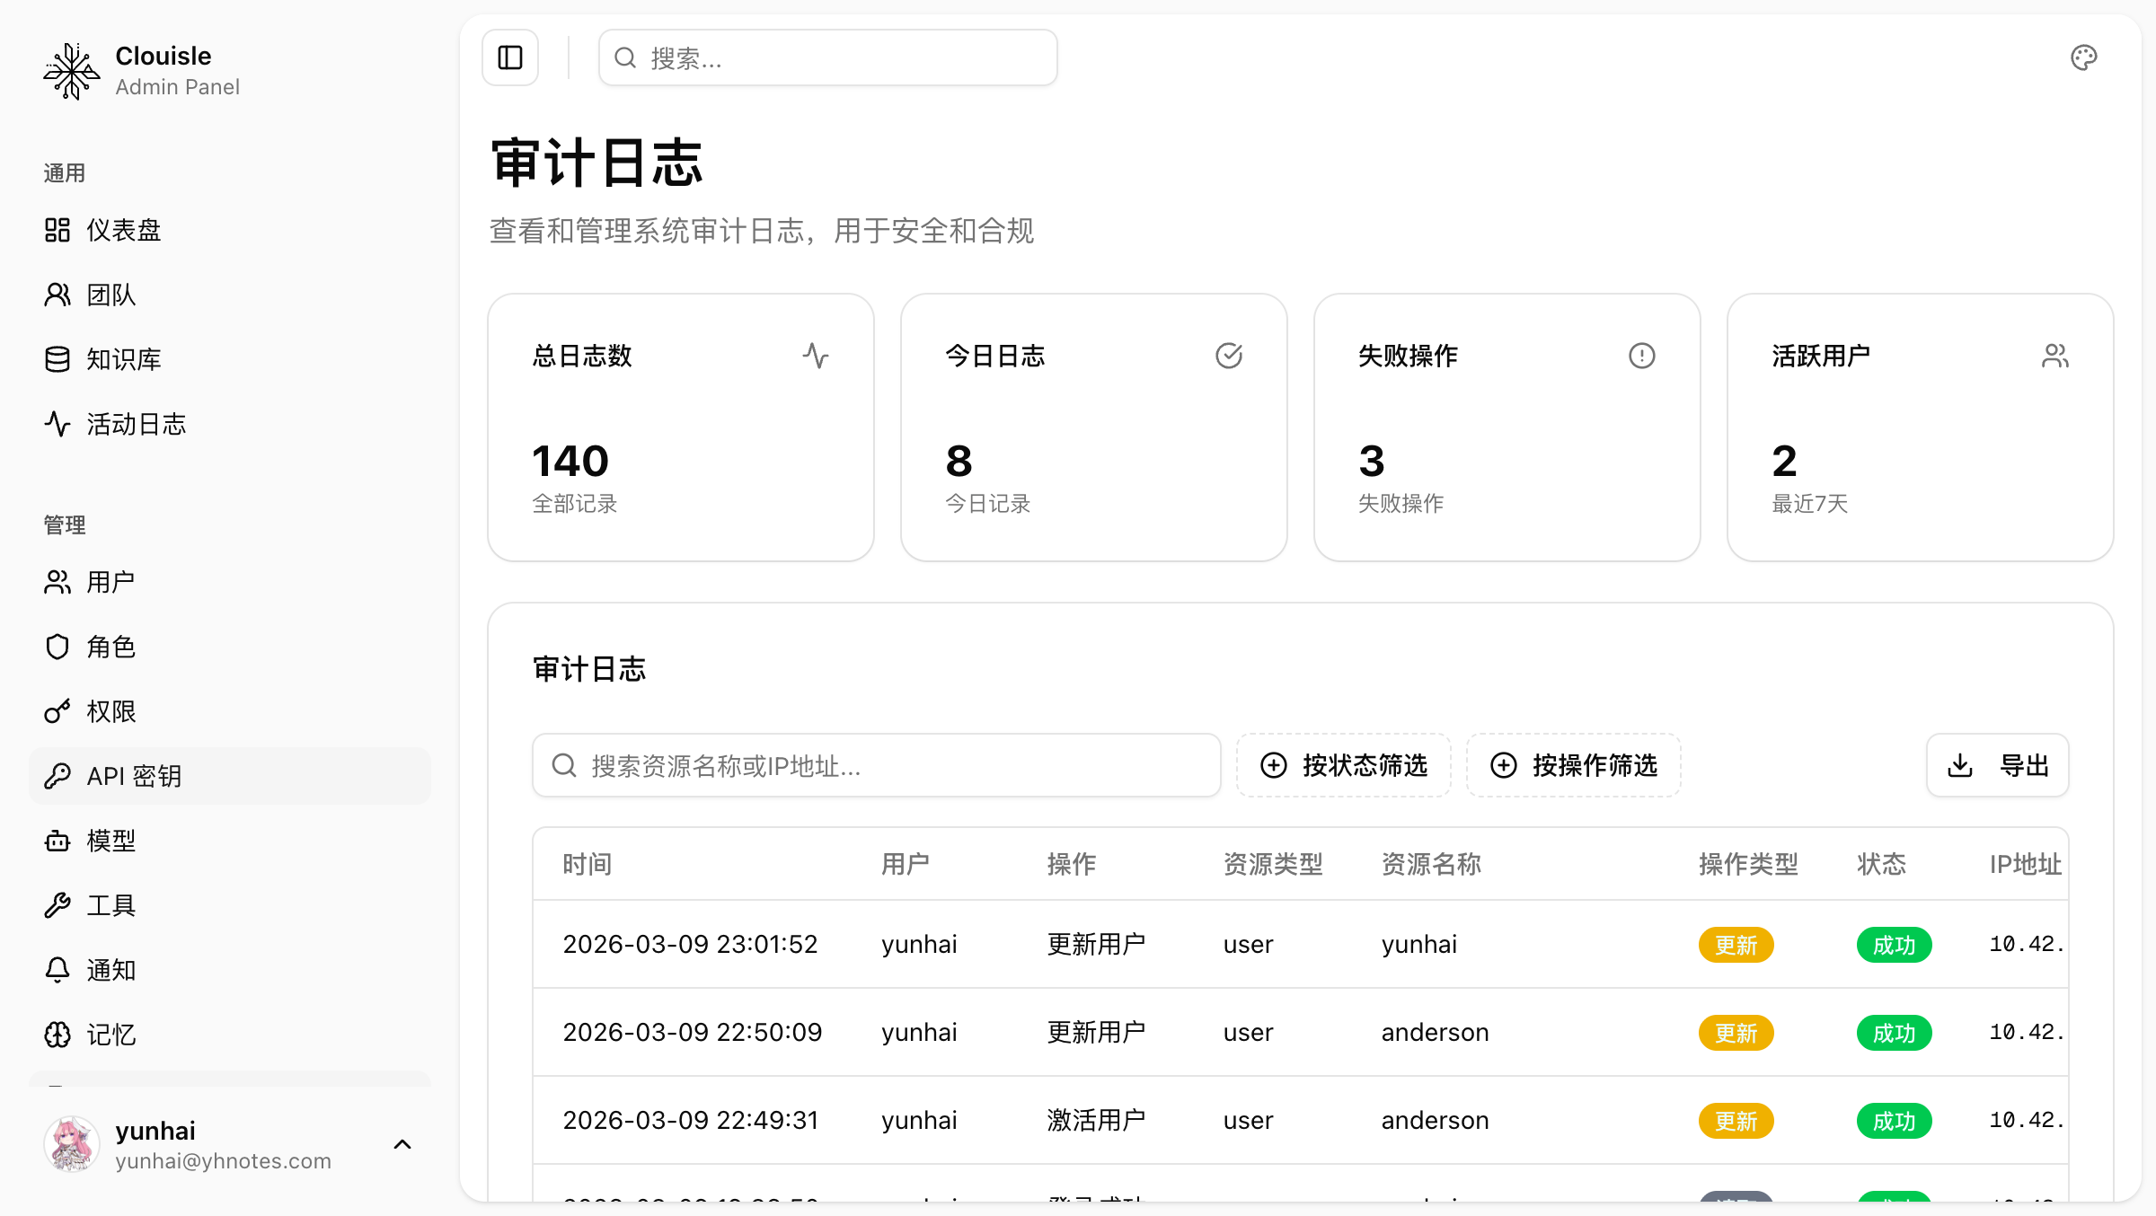Viewport: 2156px width, 1216px height.
Task: Open the 按状态筛选 filter dropdown
Action: pyautogui.click(x=1344, y=765)
